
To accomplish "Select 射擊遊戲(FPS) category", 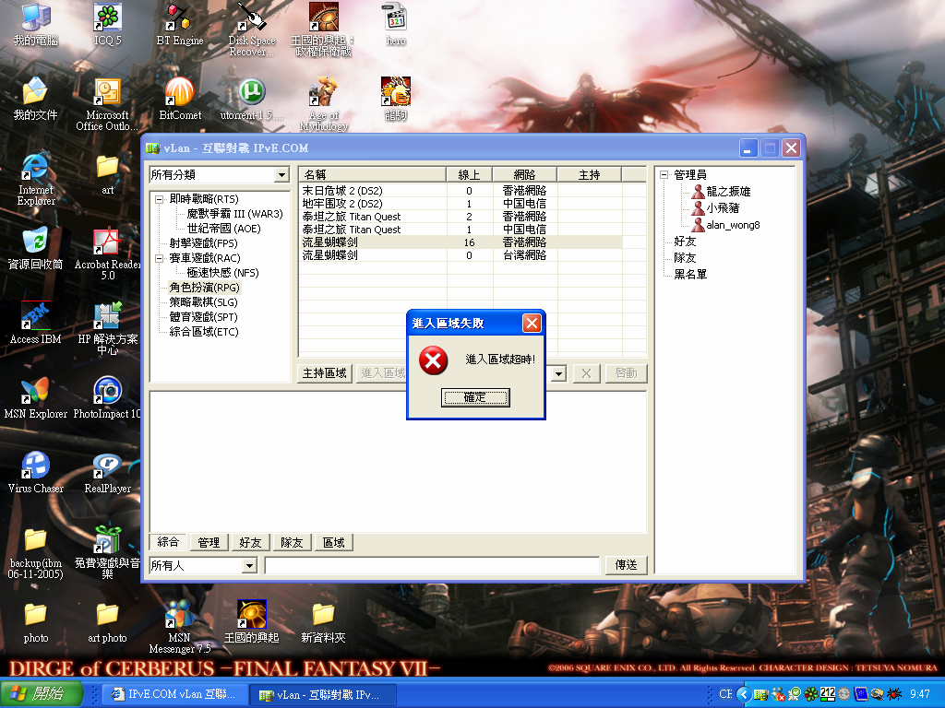I will click(203, 243).
